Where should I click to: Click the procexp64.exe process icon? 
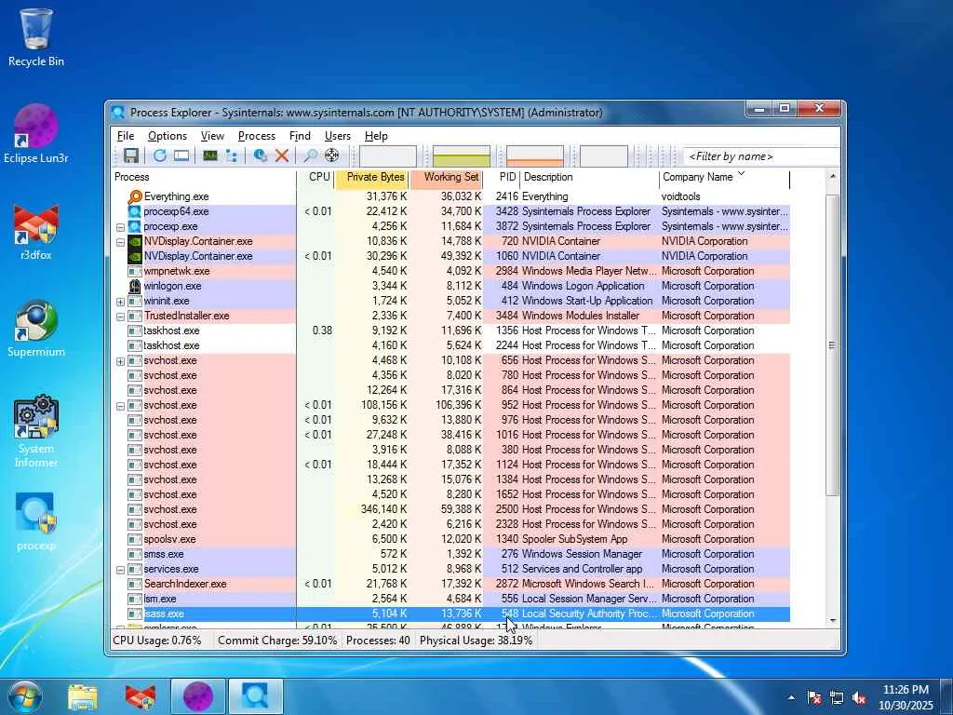tap(135, 211)
